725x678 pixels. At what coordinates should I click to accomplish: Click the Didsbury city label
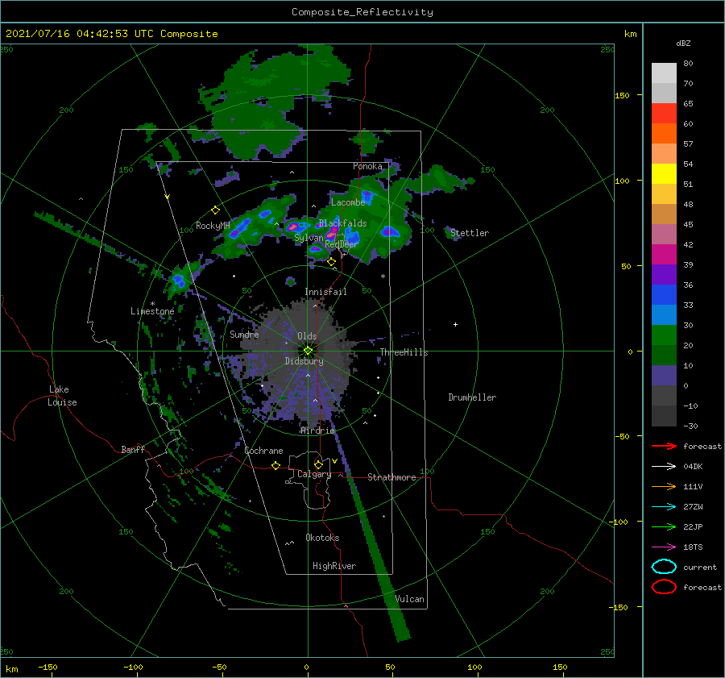(304, 361)
